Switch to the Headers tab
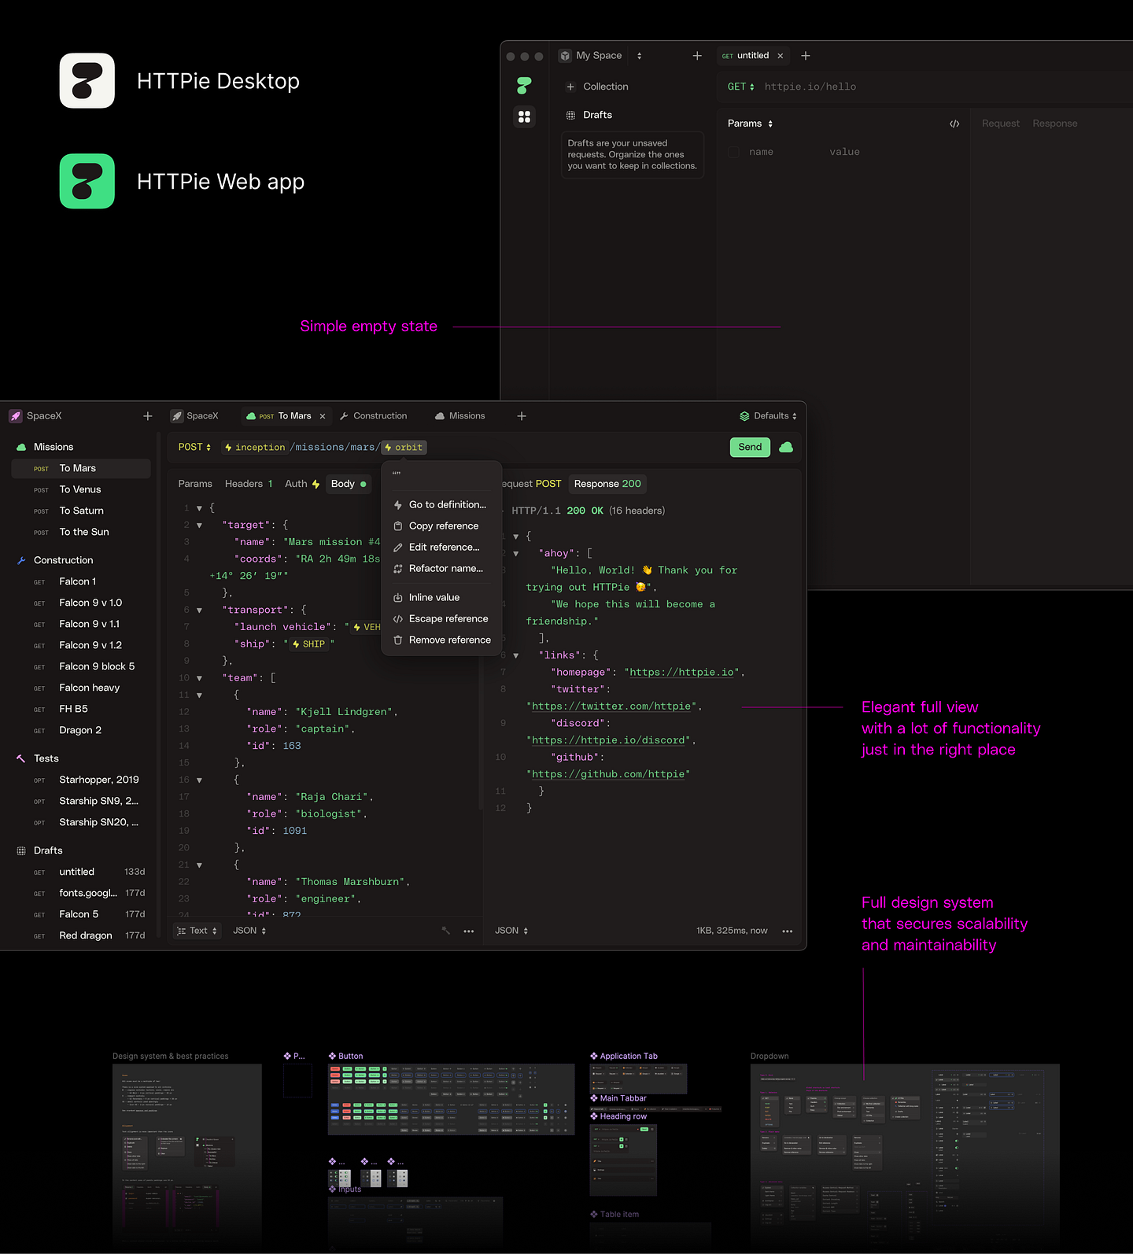Screen dimensions: 1133x1254 click(249, 484)
